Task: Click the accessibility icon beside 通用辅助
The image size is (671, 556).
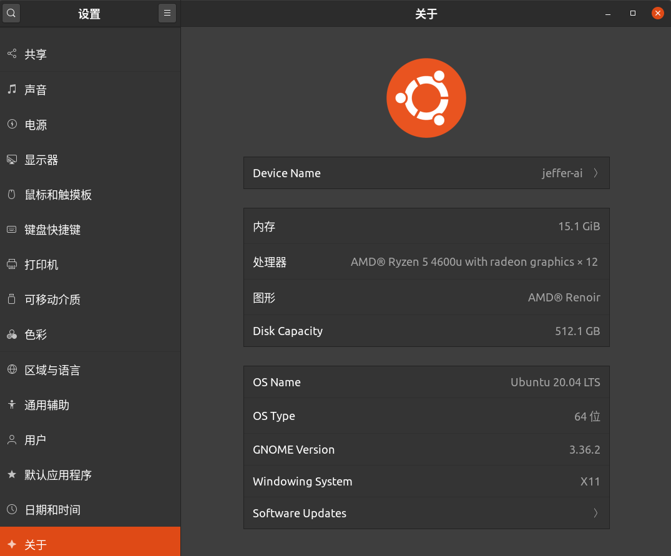Action: point(12,404)
